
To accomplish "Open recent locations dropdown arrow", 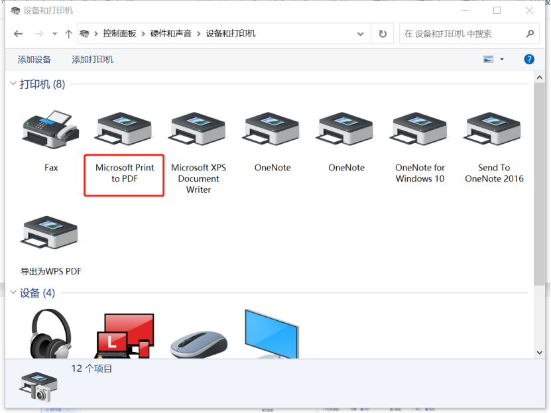I will tap(54, 34).
